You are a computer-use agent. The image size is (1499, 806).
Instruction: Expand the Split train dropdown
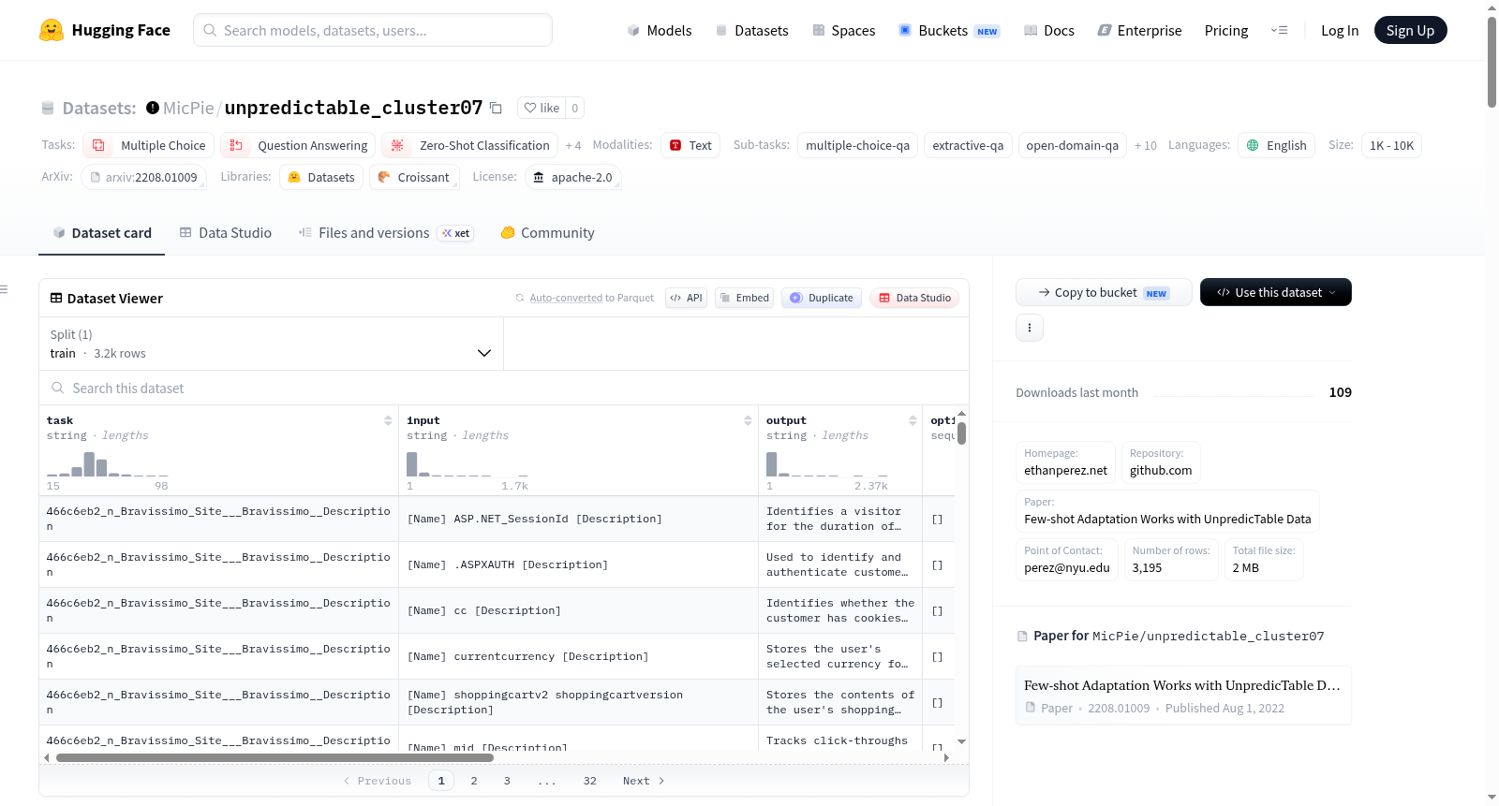click(271, 344)
